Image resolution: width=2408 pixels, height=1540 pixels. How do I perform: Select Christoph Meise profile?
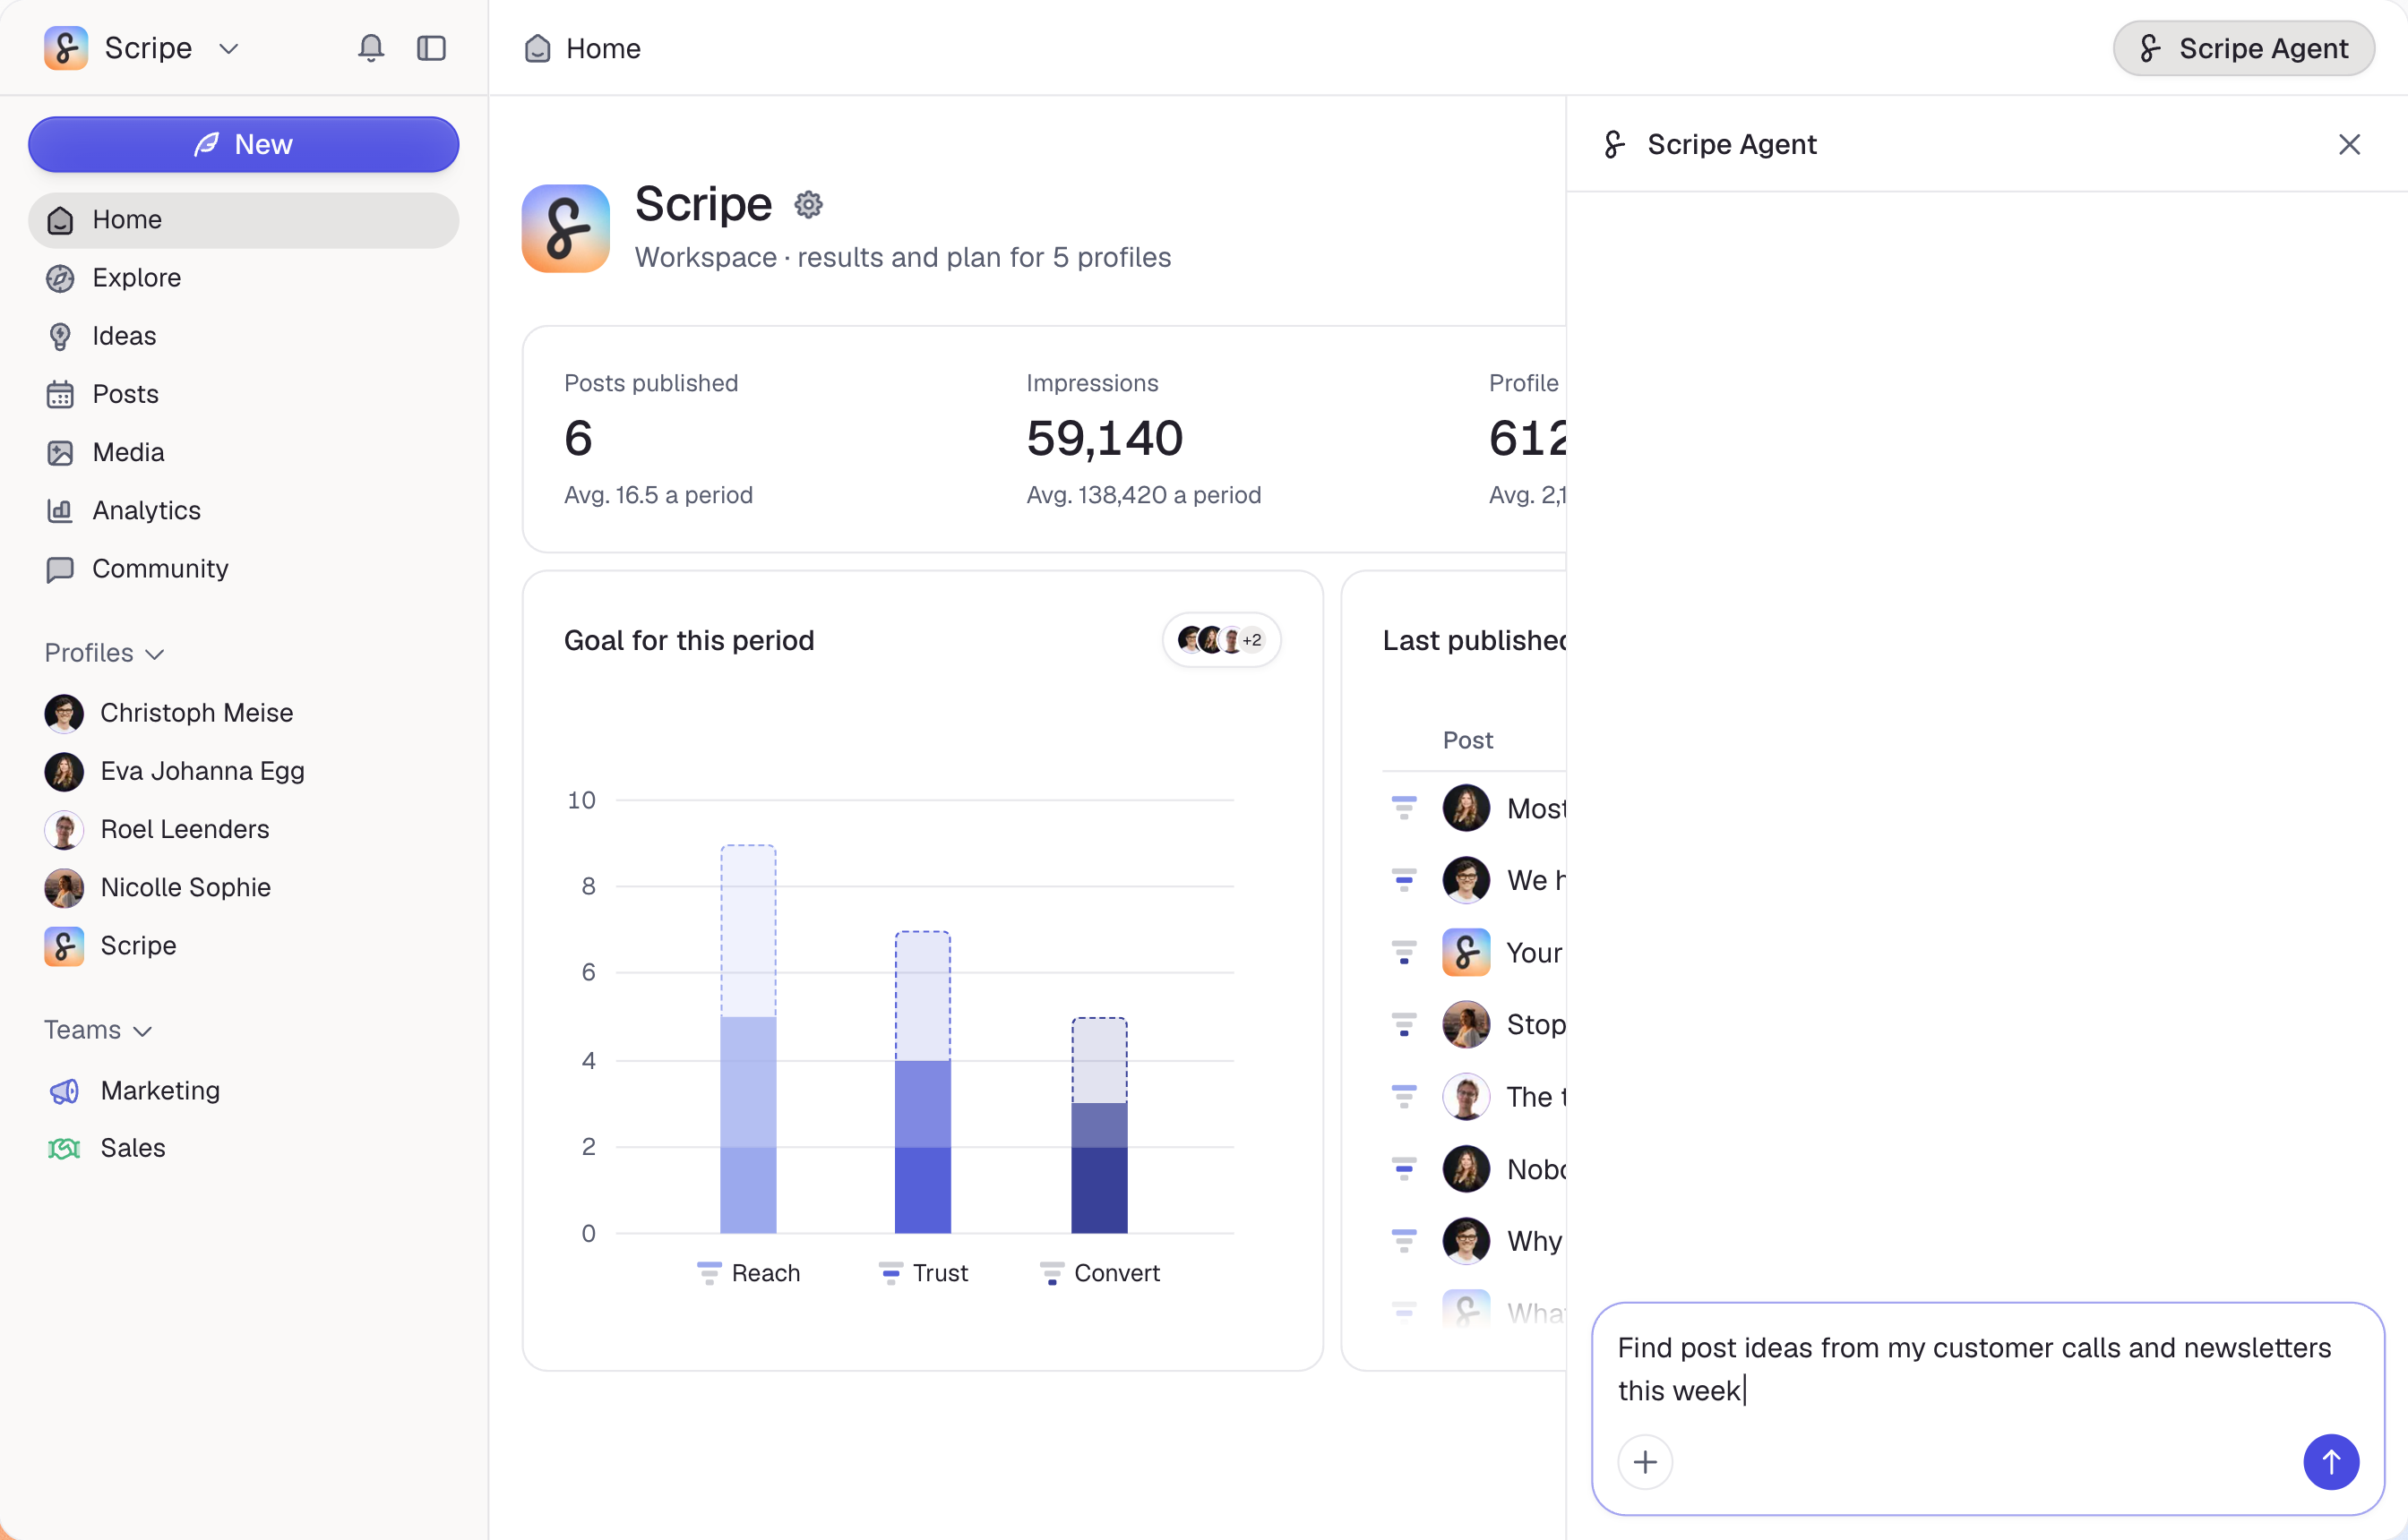pos(243,713)
